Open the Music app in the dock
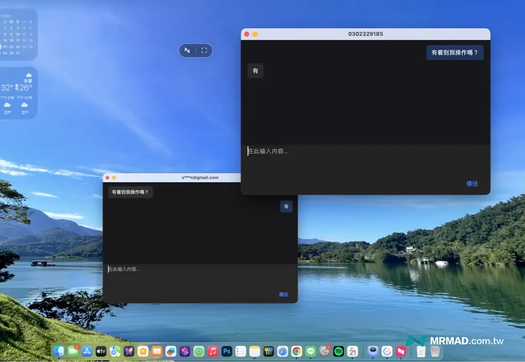This screenshot has width=525, height=362. pyautogui.click(x=213, y=351)
